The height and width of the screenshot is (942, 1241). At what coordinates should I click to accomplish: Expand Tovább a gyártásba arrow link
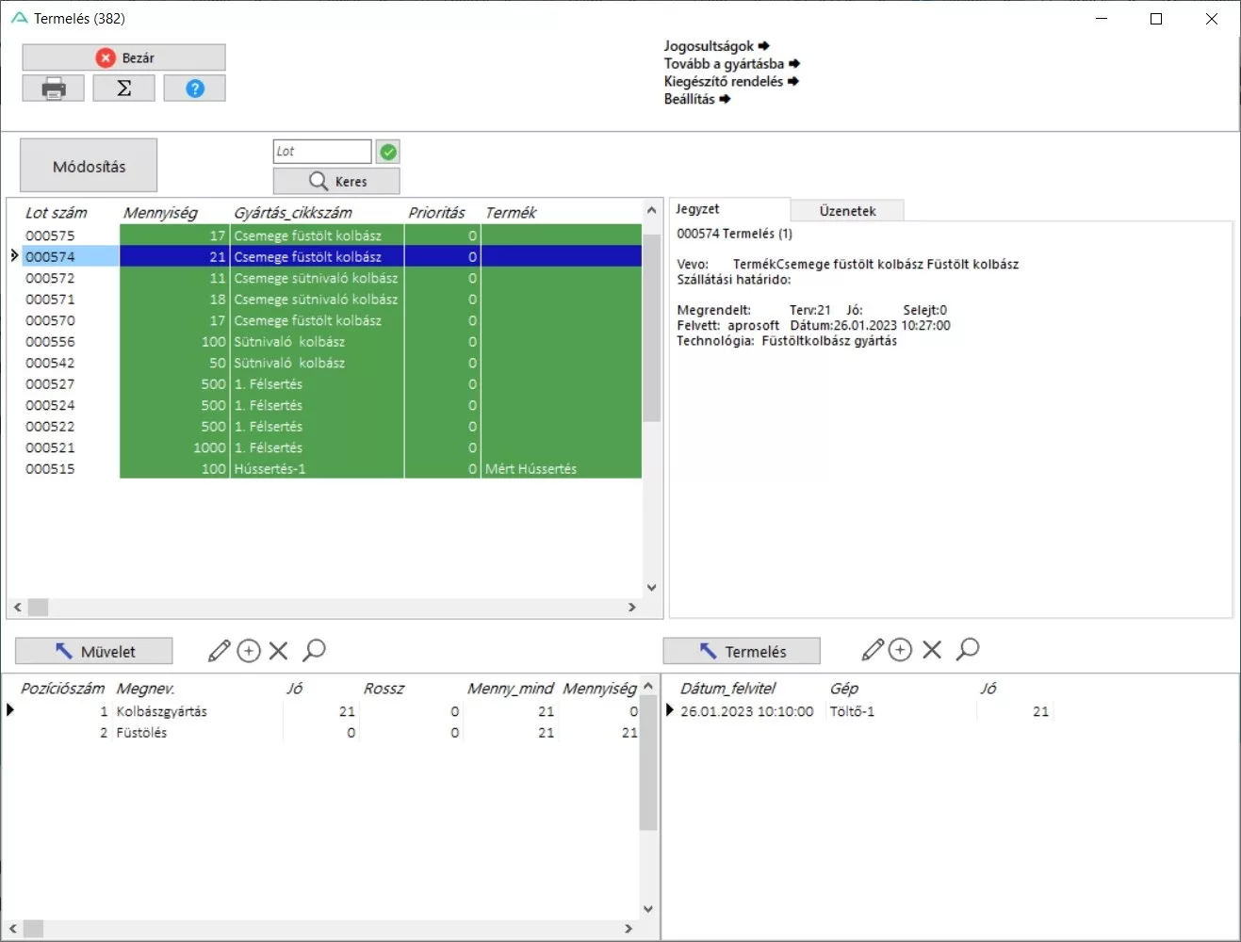pyautogui.click(x=731, y=64)
